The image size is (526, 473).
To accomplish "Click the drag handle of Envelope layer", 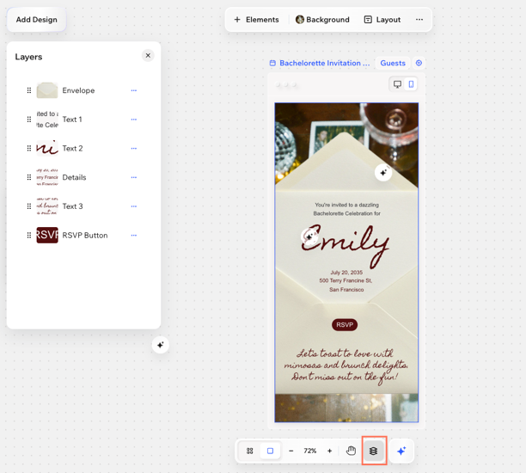I will pos(29,90).
